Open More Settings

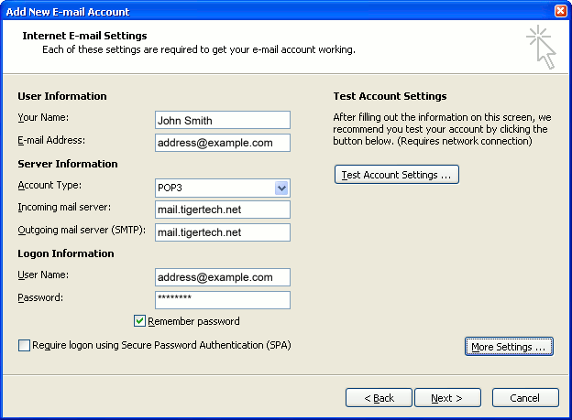[508, 347]
